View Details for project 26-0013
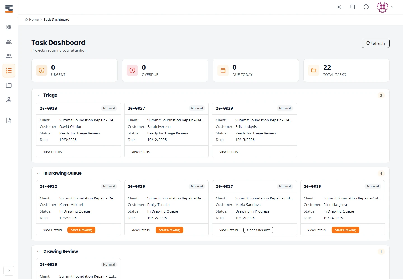Viewport: 403px width, 279px height. pyautogui.click(x=317, y=230)
